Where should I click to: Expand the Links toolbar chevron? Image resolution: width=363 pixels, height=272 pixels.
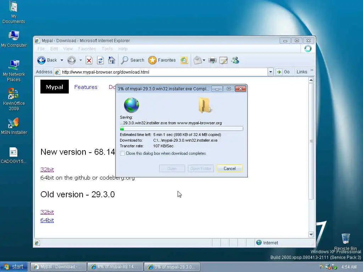click(312, 70)
